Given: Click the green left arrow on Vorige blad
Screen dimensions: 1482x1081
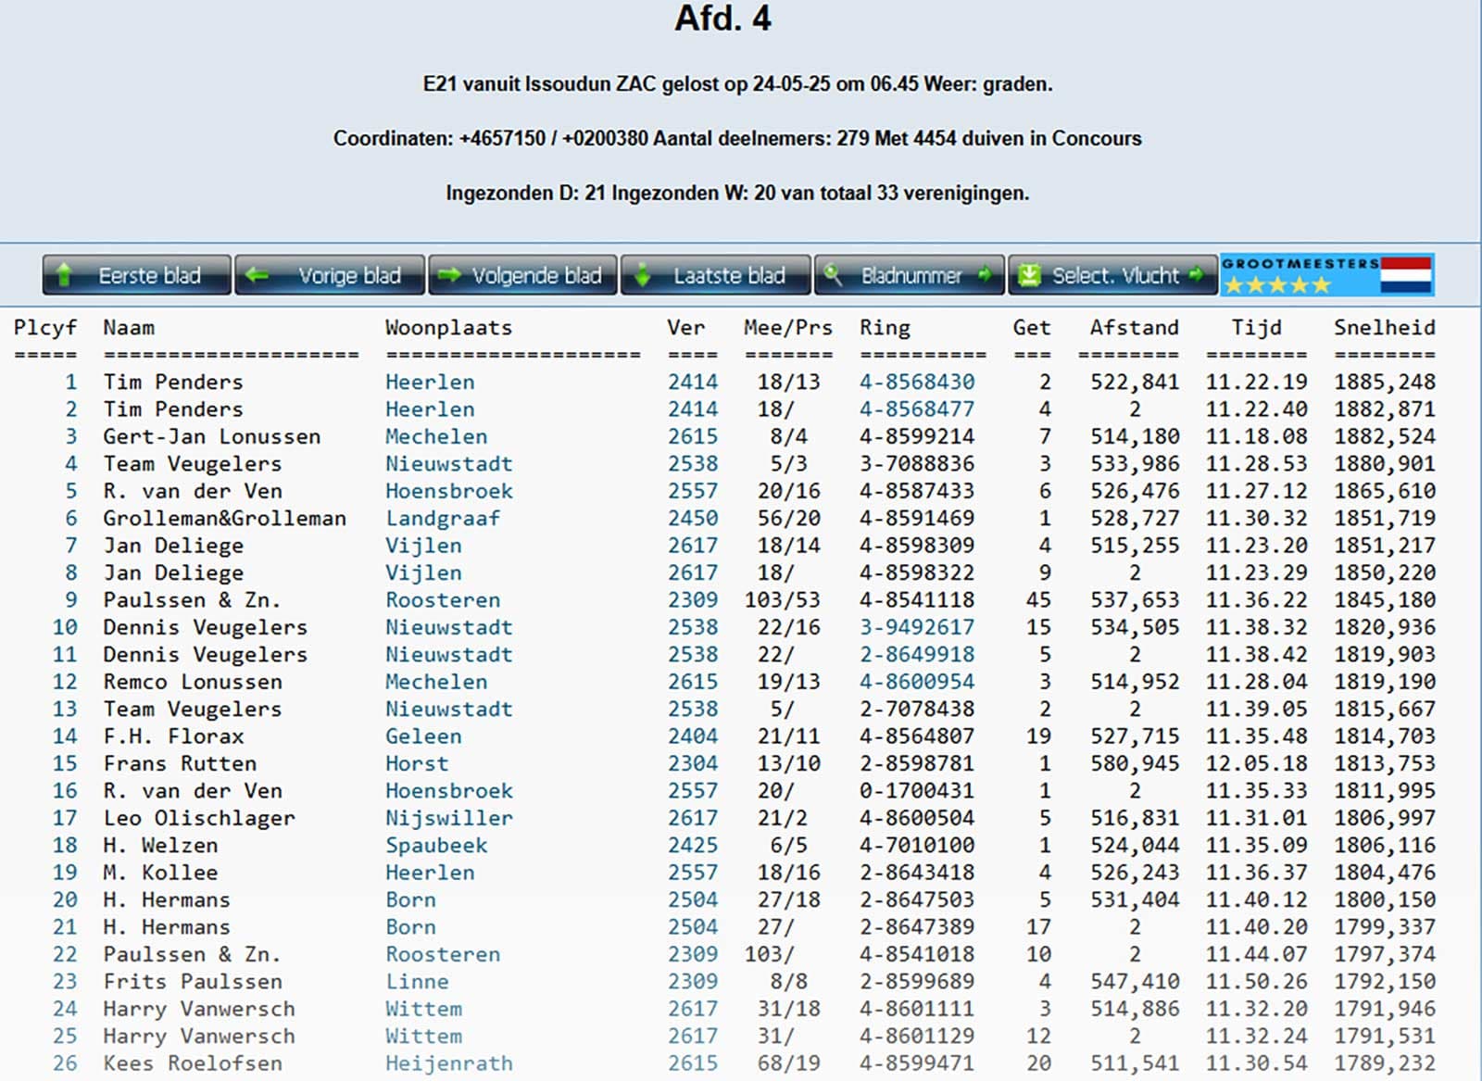Looking at the screenshot, I should pyautogui.click(x=257, y=275).
